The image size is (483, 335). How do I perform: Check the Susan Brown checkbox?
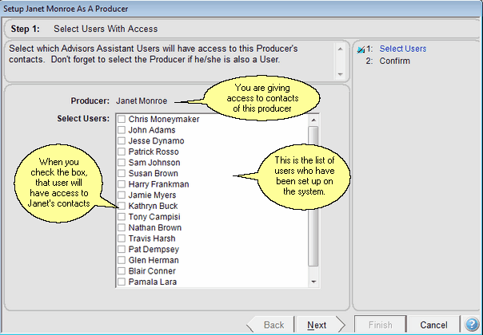(x=122, y=173)
